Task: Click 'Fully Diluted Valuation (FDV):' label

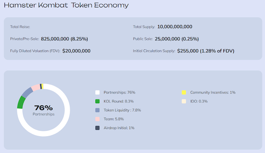Action: coord(35,51)
